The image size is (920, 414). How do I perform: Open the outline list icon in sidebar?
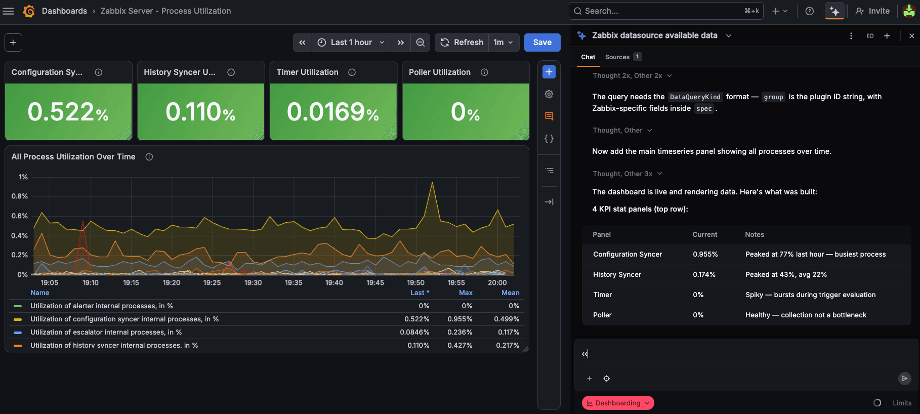point(549,171)
